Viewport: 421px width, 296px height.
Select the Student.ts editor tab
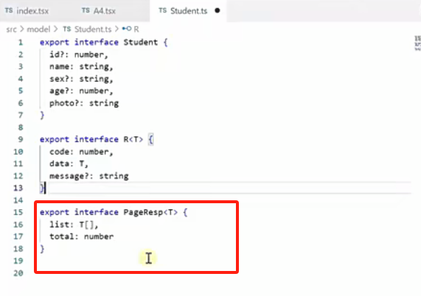click(188, 11)
